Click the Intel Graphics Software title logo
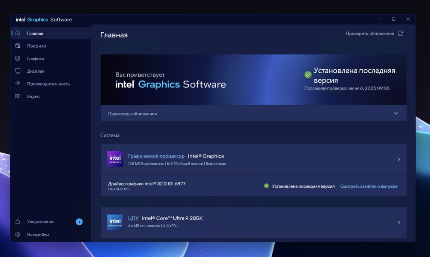Screen dimensions: 430x257 [x=44, y=19]
